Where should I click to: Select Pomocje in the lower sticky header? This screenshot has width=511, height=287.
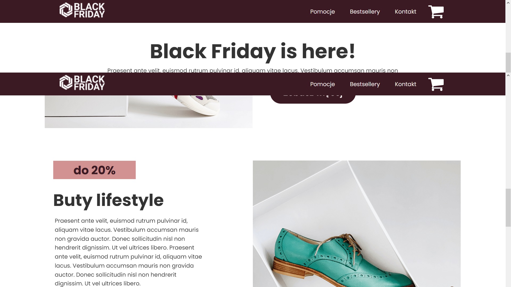coord(322,84)
